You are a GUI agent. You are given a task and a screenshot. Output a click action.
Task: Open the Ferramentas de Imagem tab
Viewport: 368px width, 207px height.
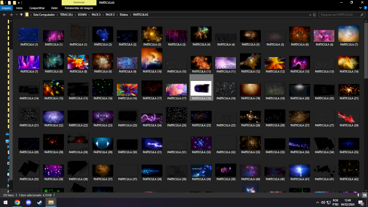click(x=79, y=8)
